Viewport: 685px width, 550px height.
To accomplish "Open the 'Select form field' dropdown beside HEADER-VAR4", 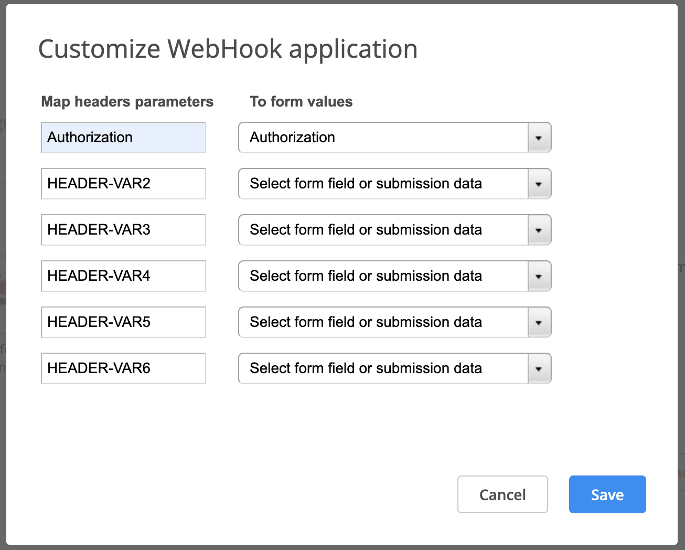I will tap(383, 277).
